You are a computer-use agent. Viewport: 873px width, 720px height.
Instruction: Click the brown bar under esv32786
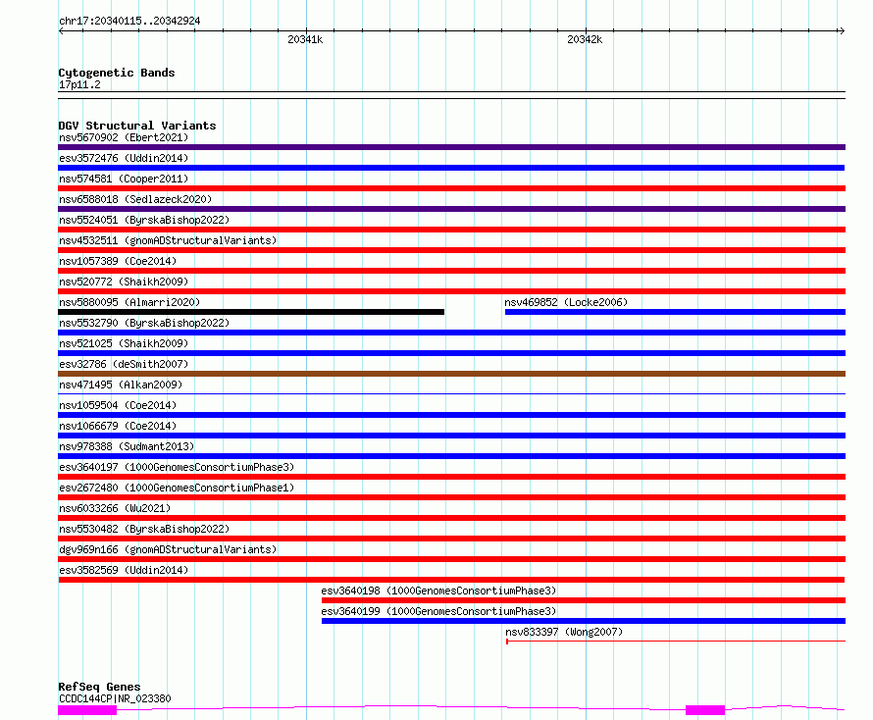click(451, 374)
